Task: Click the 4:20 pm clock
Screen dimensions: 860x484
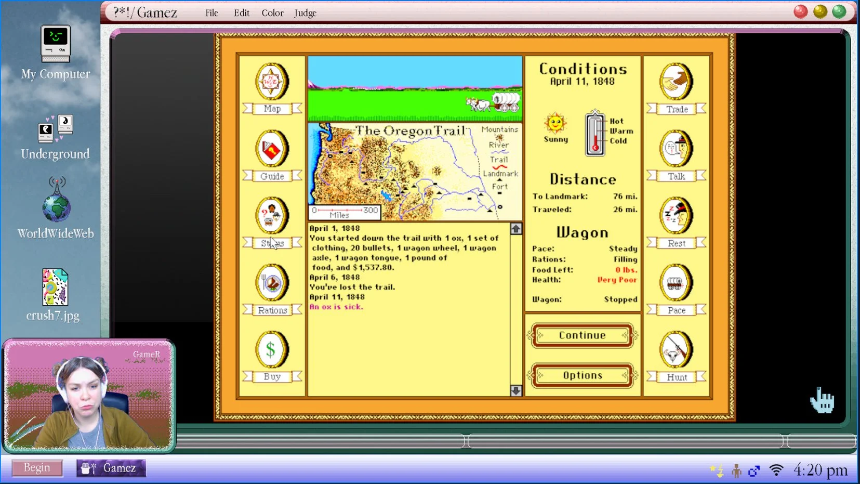Action: click(x=820, y=470)
